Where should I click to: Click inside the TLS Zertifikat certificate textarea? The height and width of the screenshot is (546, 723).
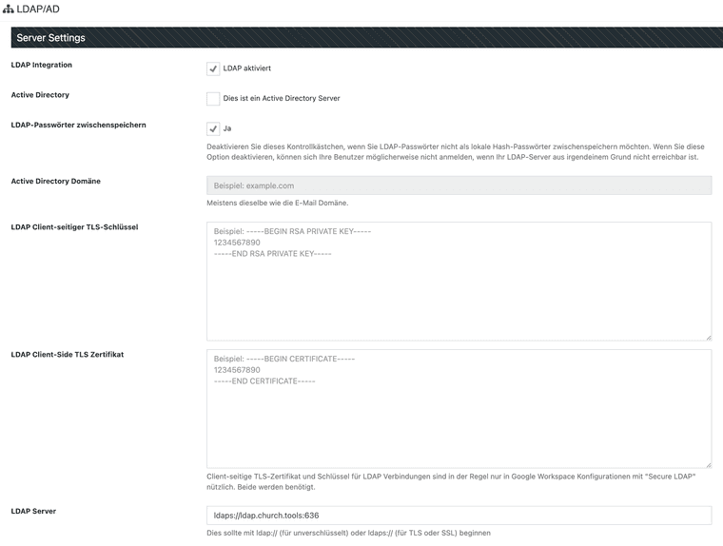tap(459, 408)
